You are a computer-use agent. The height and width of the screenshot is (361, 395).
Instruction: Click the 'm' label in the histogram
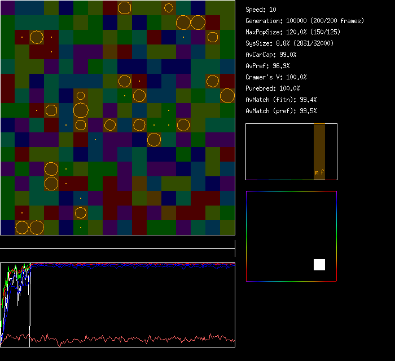[x=317, y=172]
